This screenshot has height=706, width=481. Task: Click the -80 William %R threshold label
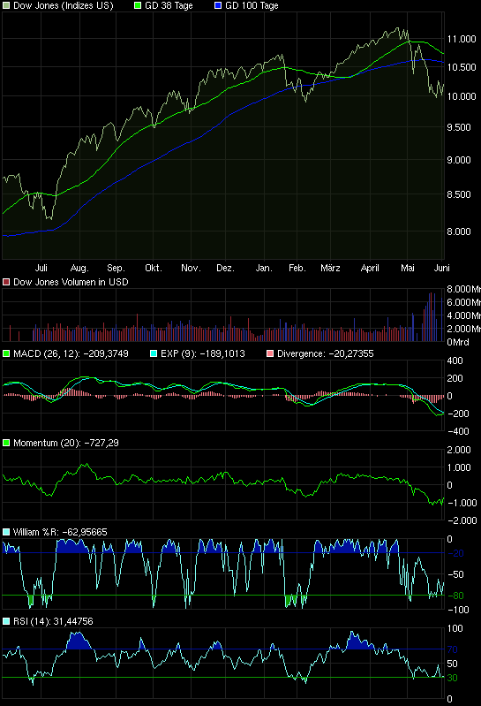pos(456,596)
